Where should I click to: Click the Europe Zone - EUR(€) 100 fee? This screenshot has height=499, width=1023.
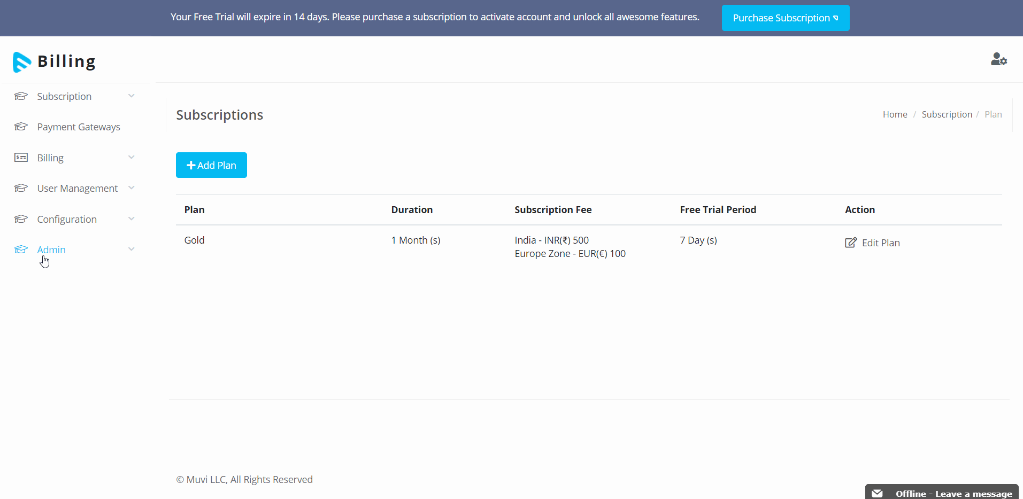(x=570, y=254)
